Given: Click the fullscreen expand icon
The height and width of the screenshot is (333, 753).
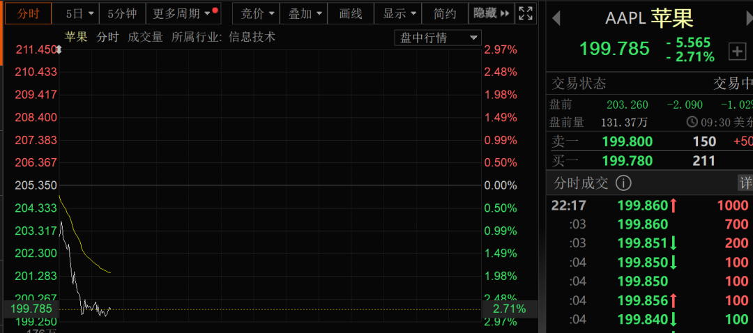Looking at the screenshot, I should 526,13.
